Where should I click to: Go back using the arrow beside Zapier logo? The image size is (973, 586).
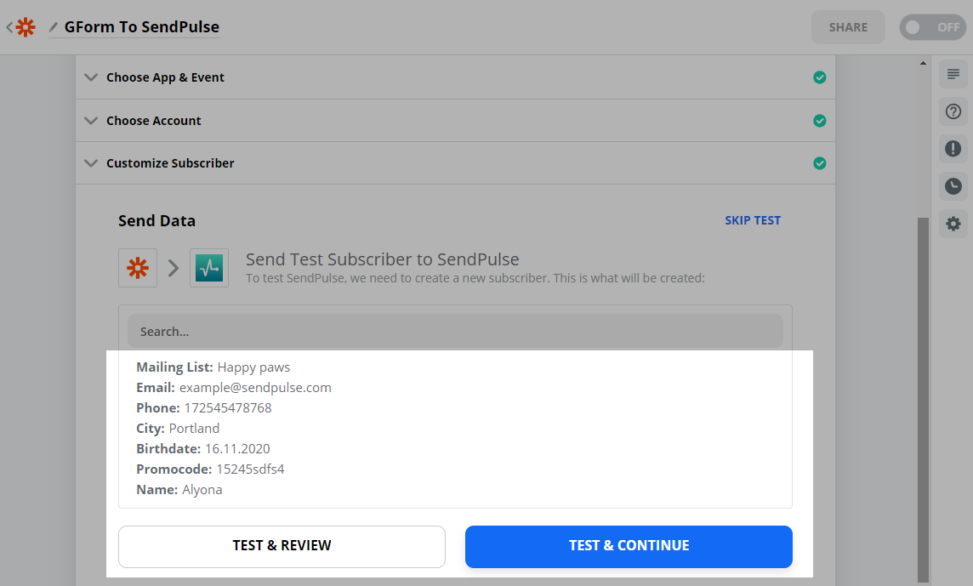9,27
